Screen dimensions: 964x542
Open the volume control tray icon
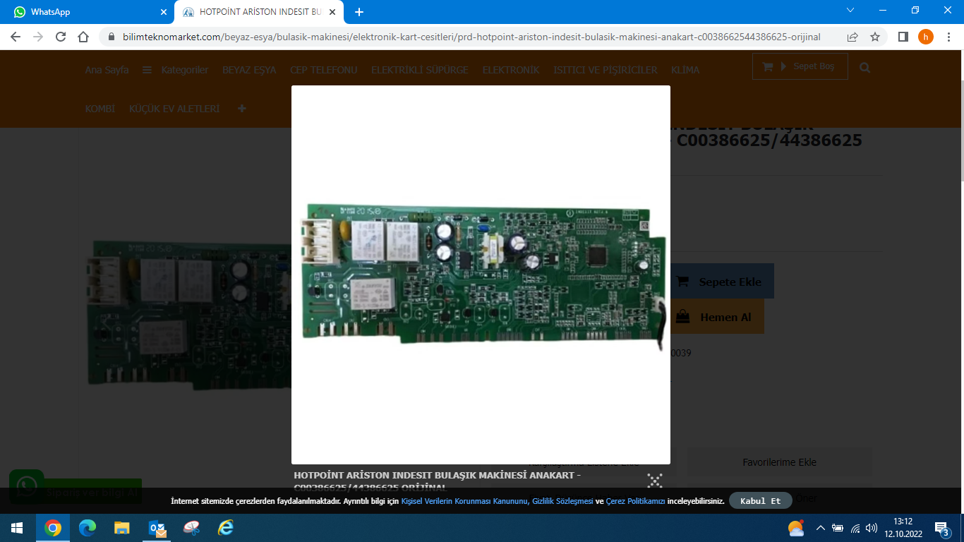pos(872,528)
